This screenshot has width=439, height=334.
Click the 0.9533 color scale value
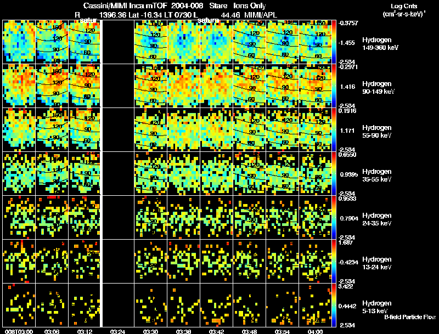coord(347,199)
